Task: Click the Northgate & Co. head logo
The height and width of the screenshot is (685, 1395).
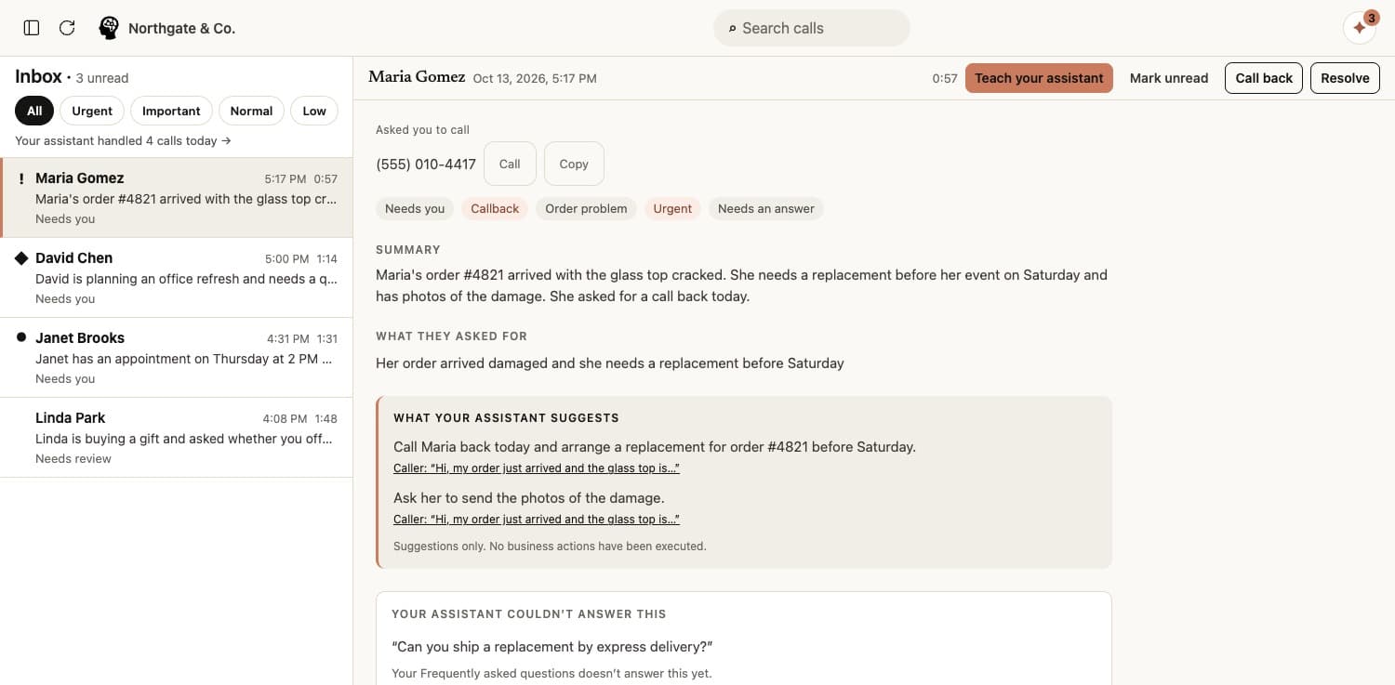Action: (x=109, y=28)
